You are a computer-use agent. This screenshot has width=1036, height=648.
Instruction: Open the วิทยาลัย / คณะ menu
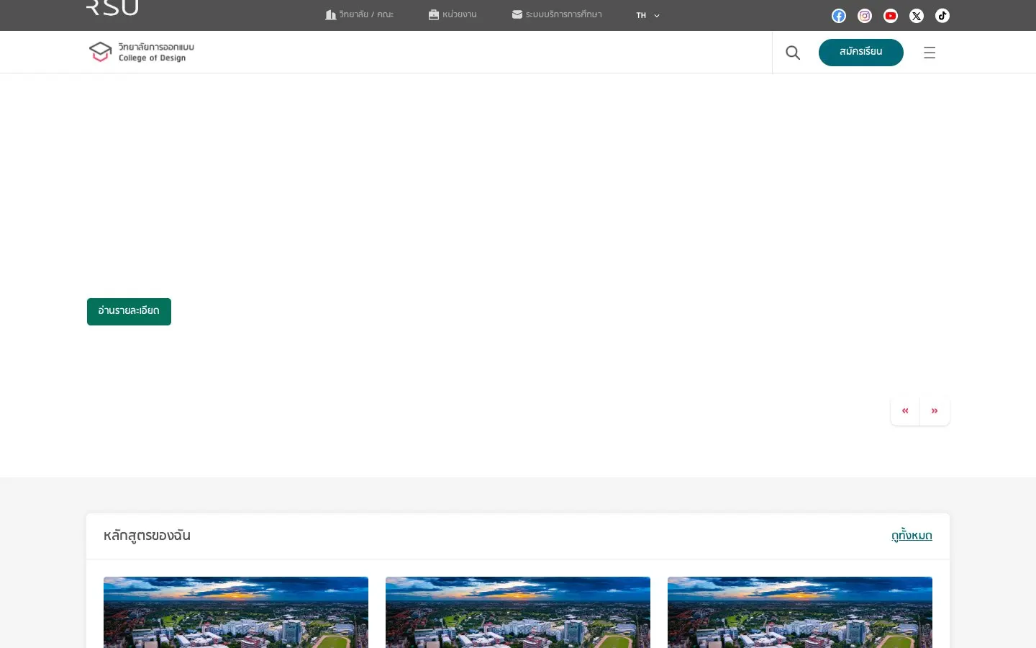[359, 14]
